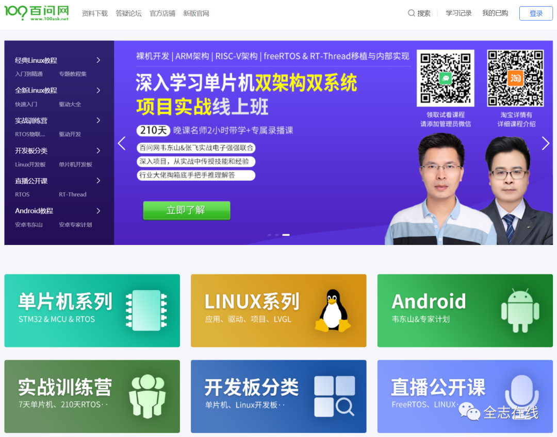557x437 pixels.
Task: Click 搜索 text in header
Action: point(424,13)
